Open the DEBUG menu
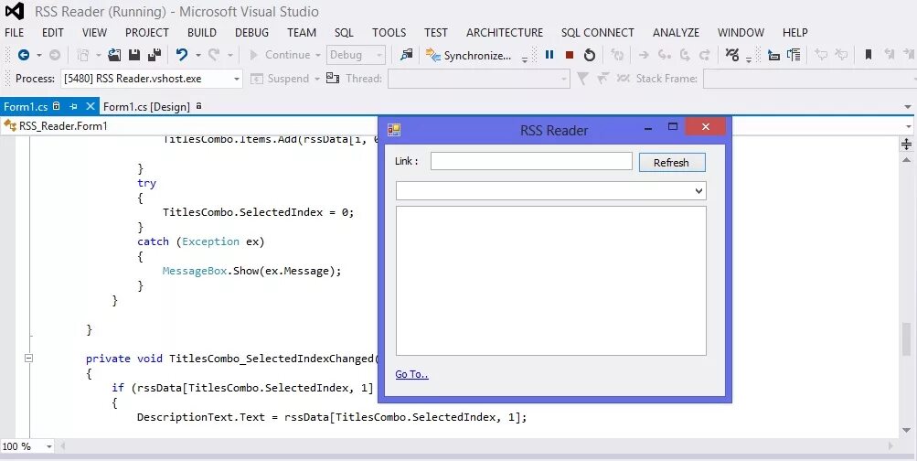The height and width of the screenshot is (461, 917). point(251,33)
